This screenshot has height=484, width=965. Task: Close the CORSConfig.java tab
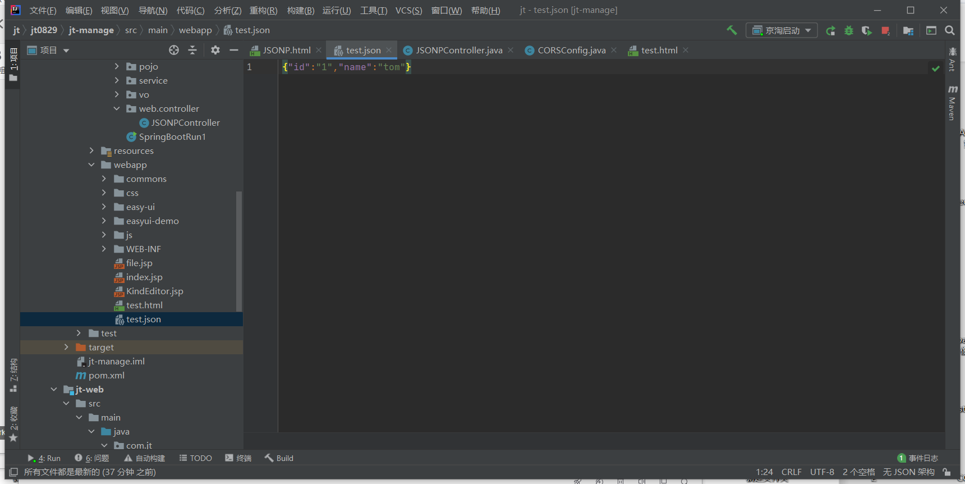614,50
